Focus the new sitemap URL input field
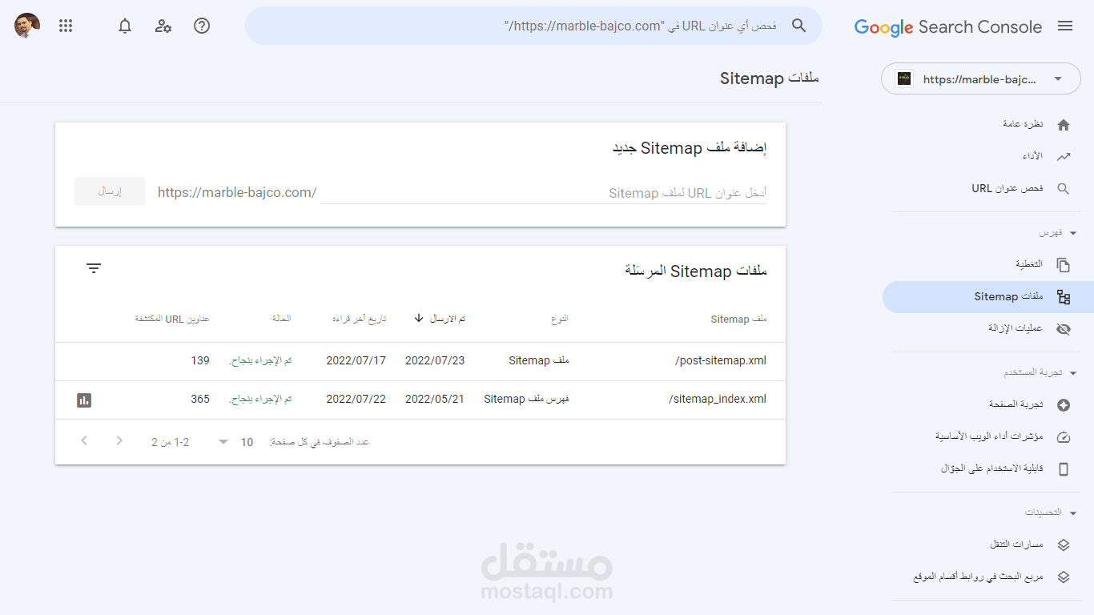The width and height of the screenshot is (1094, 615). [543, 193]
